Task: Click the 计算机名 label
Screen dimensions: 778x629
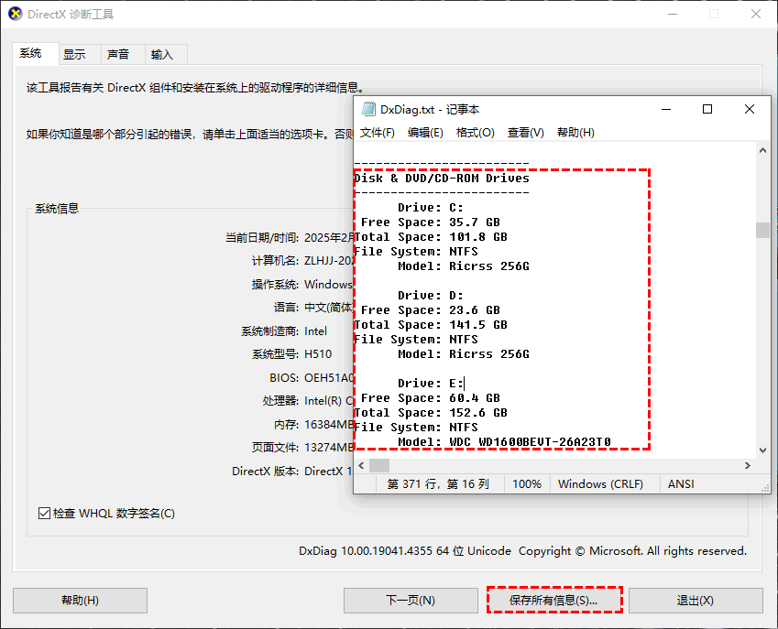Action: pos(276,261)
